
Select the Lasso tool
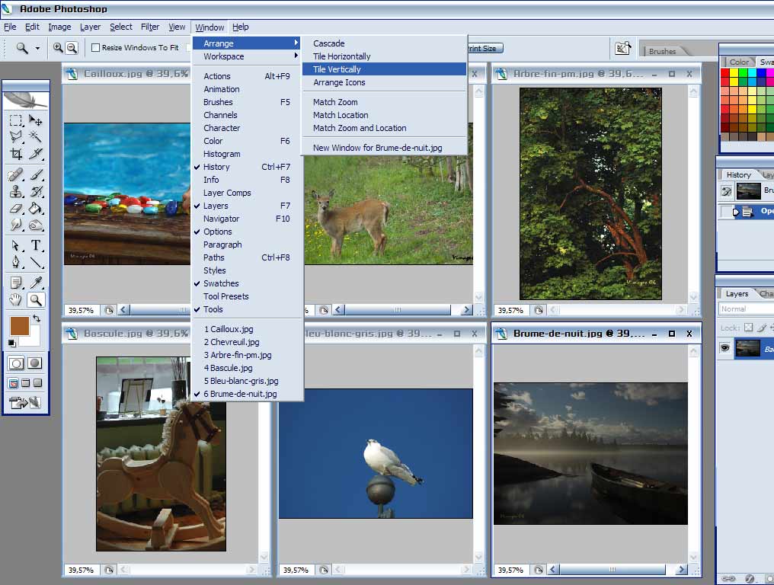(16, 137)
